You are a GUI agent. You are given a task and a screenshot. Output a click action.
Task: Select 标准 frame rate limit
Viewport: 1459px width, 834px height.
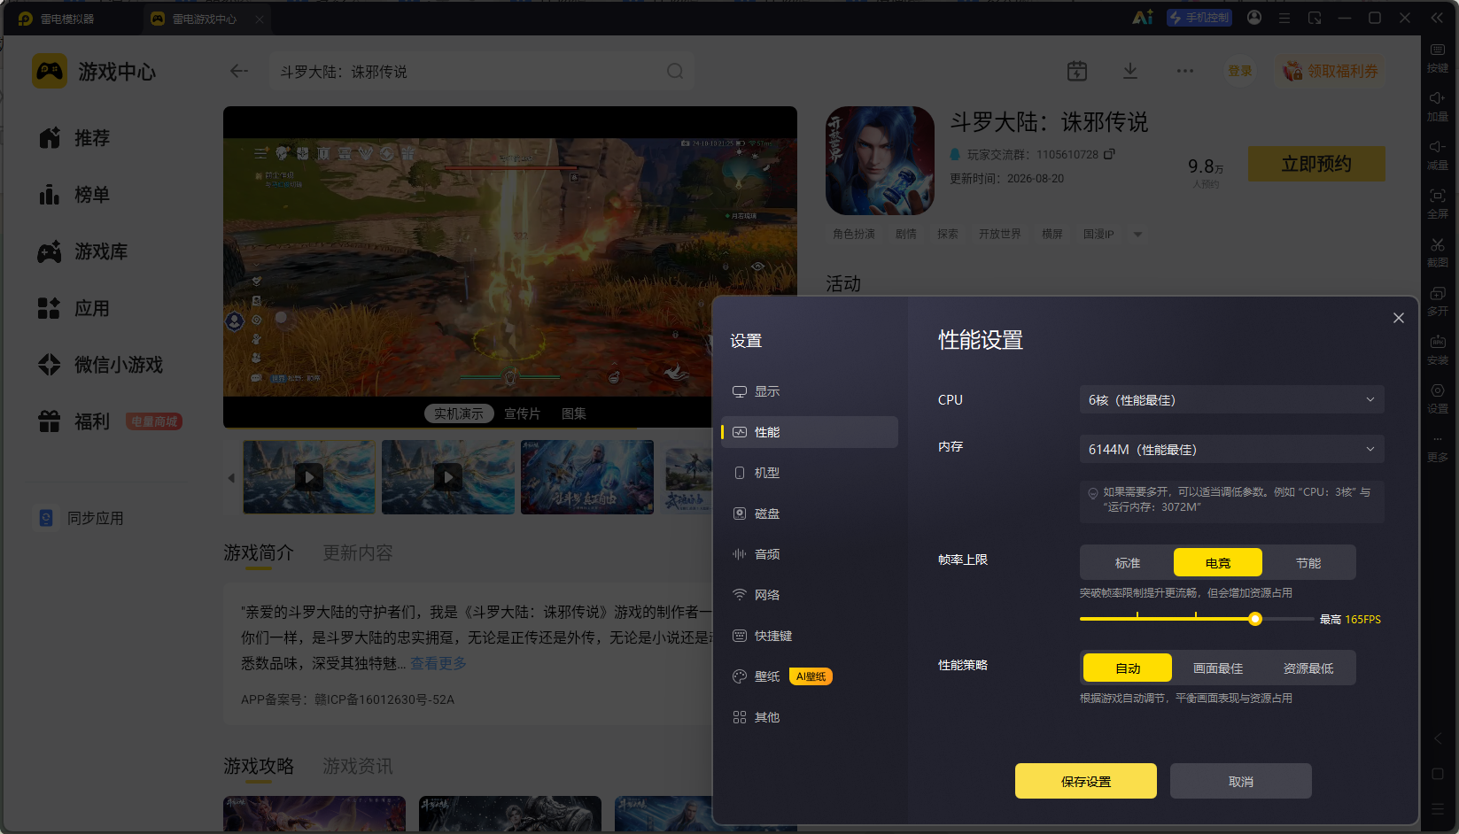coord(1128,563)
